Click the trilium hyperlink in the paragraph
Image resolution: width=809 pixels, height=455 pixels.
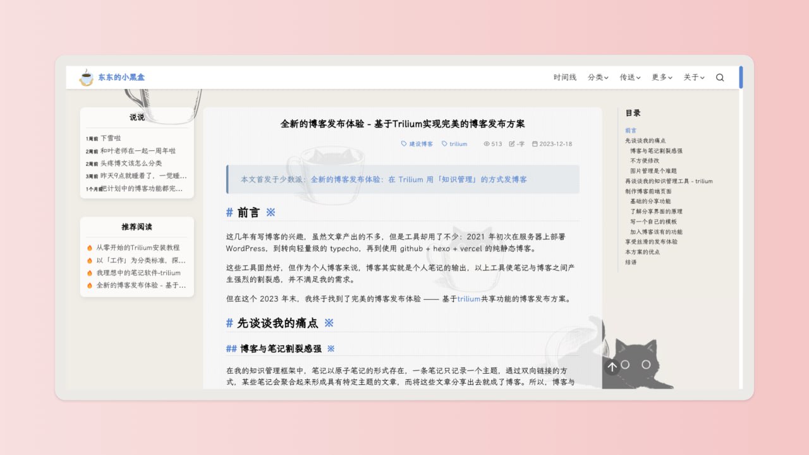(x=468, y=298)
